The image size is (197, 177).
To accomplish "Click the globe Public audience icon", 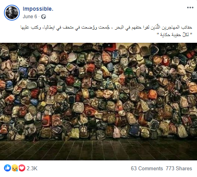I will tap(44, 17).
